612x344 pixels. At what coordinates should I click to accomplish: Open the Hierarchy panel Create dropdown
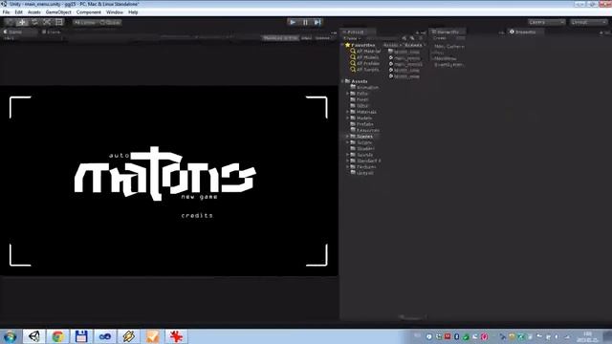coord(440,38)
